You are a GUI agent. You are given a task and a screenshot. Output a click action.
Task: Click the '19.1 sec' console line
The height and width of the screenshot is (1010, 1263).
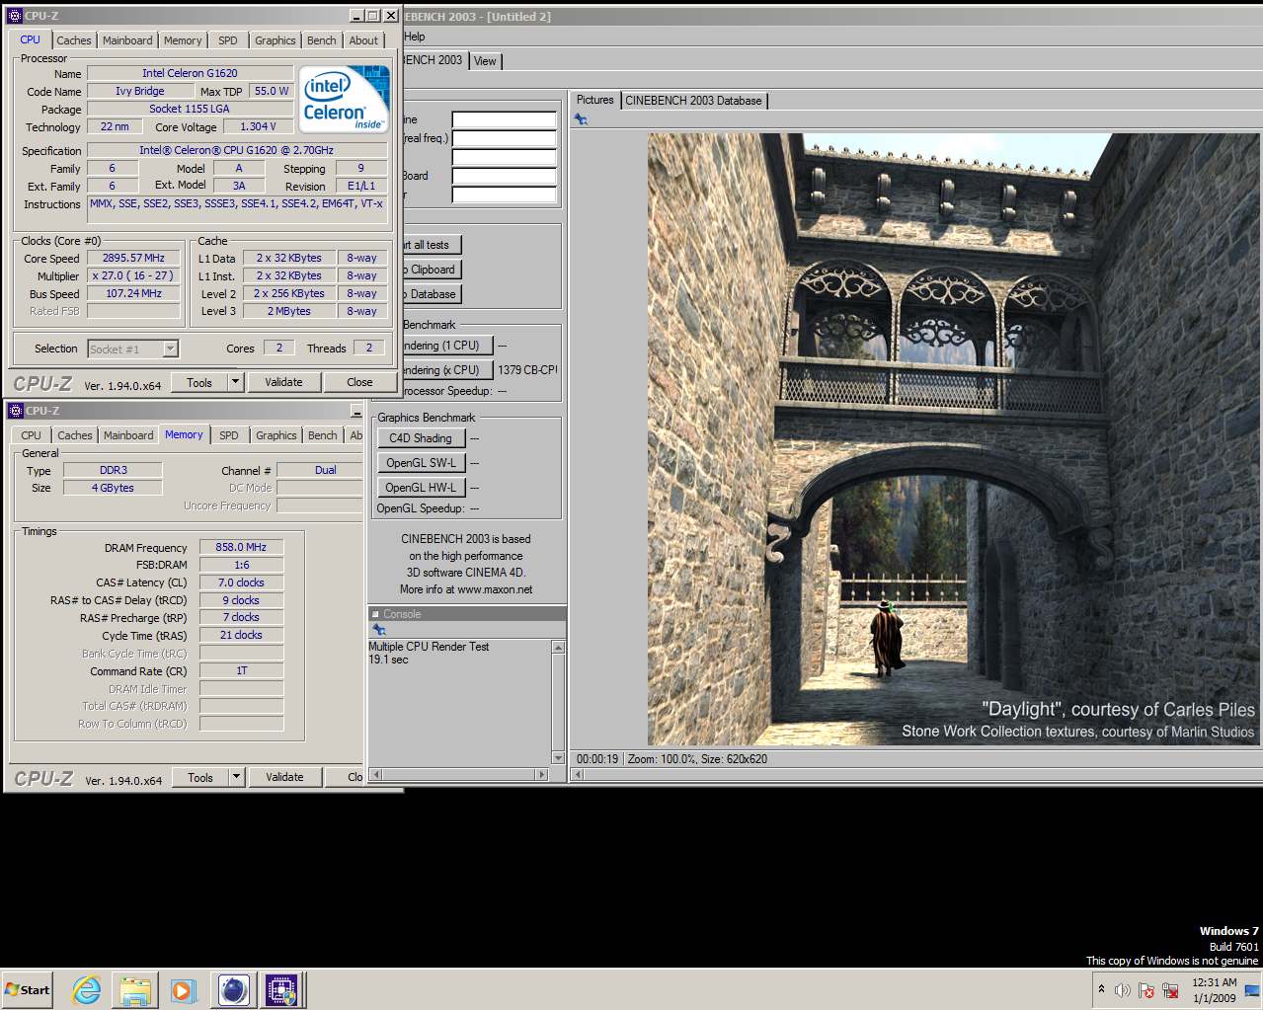click(388, 660)
